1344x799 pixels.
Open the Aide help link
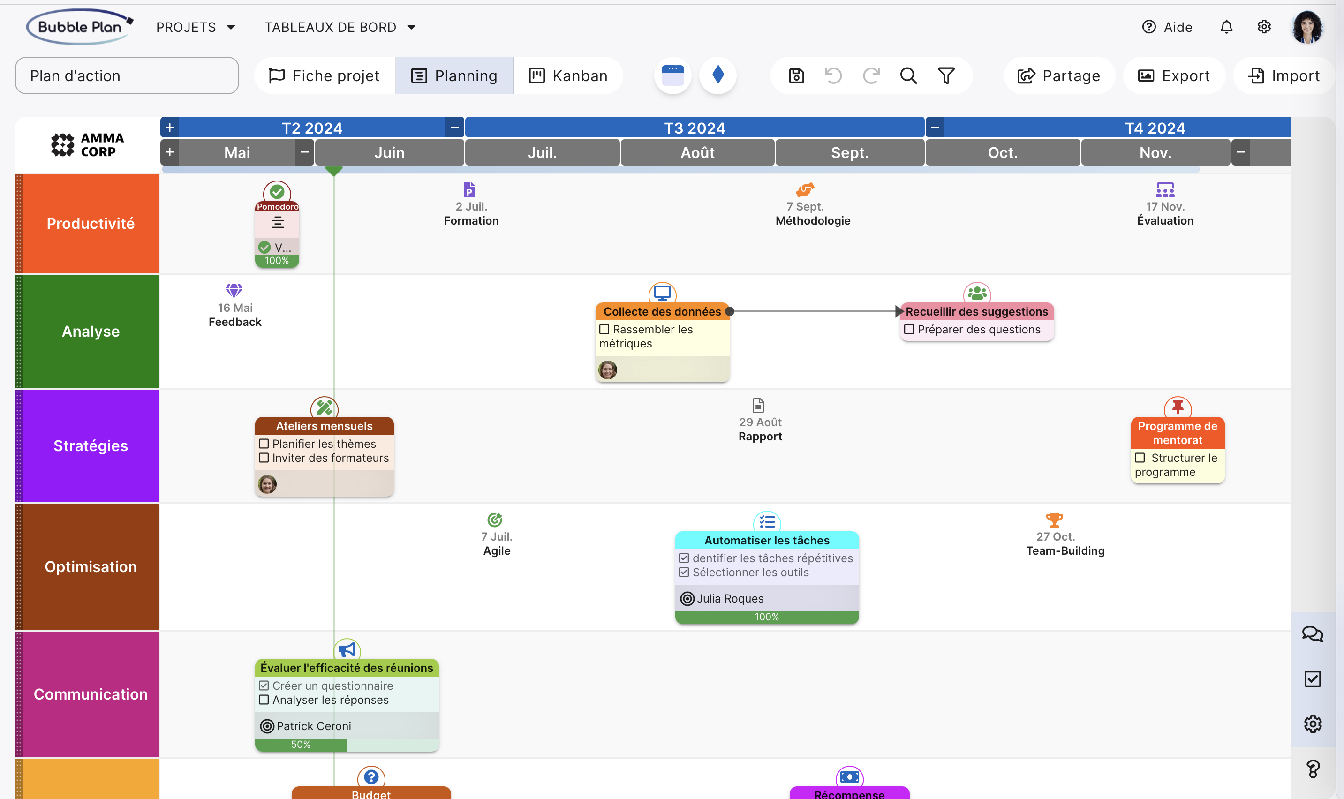pyautogui.click(x=1167, y=27)
